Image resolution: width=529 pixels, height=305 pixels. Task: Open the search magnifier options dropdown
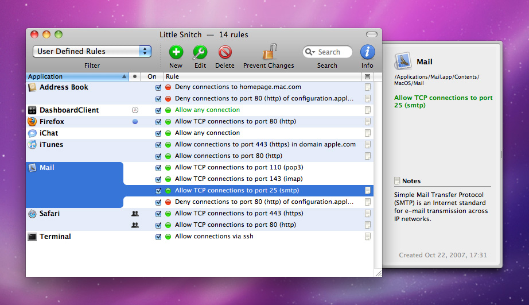click(x=310, y=52)
